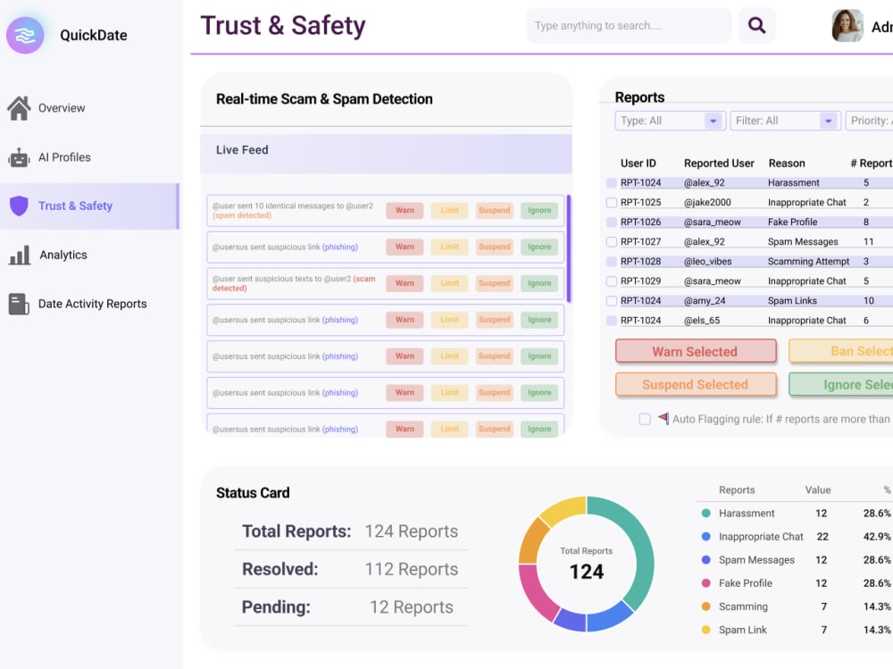
Task: Click the Ban Selected button
Action: click(x=840, y=352)
